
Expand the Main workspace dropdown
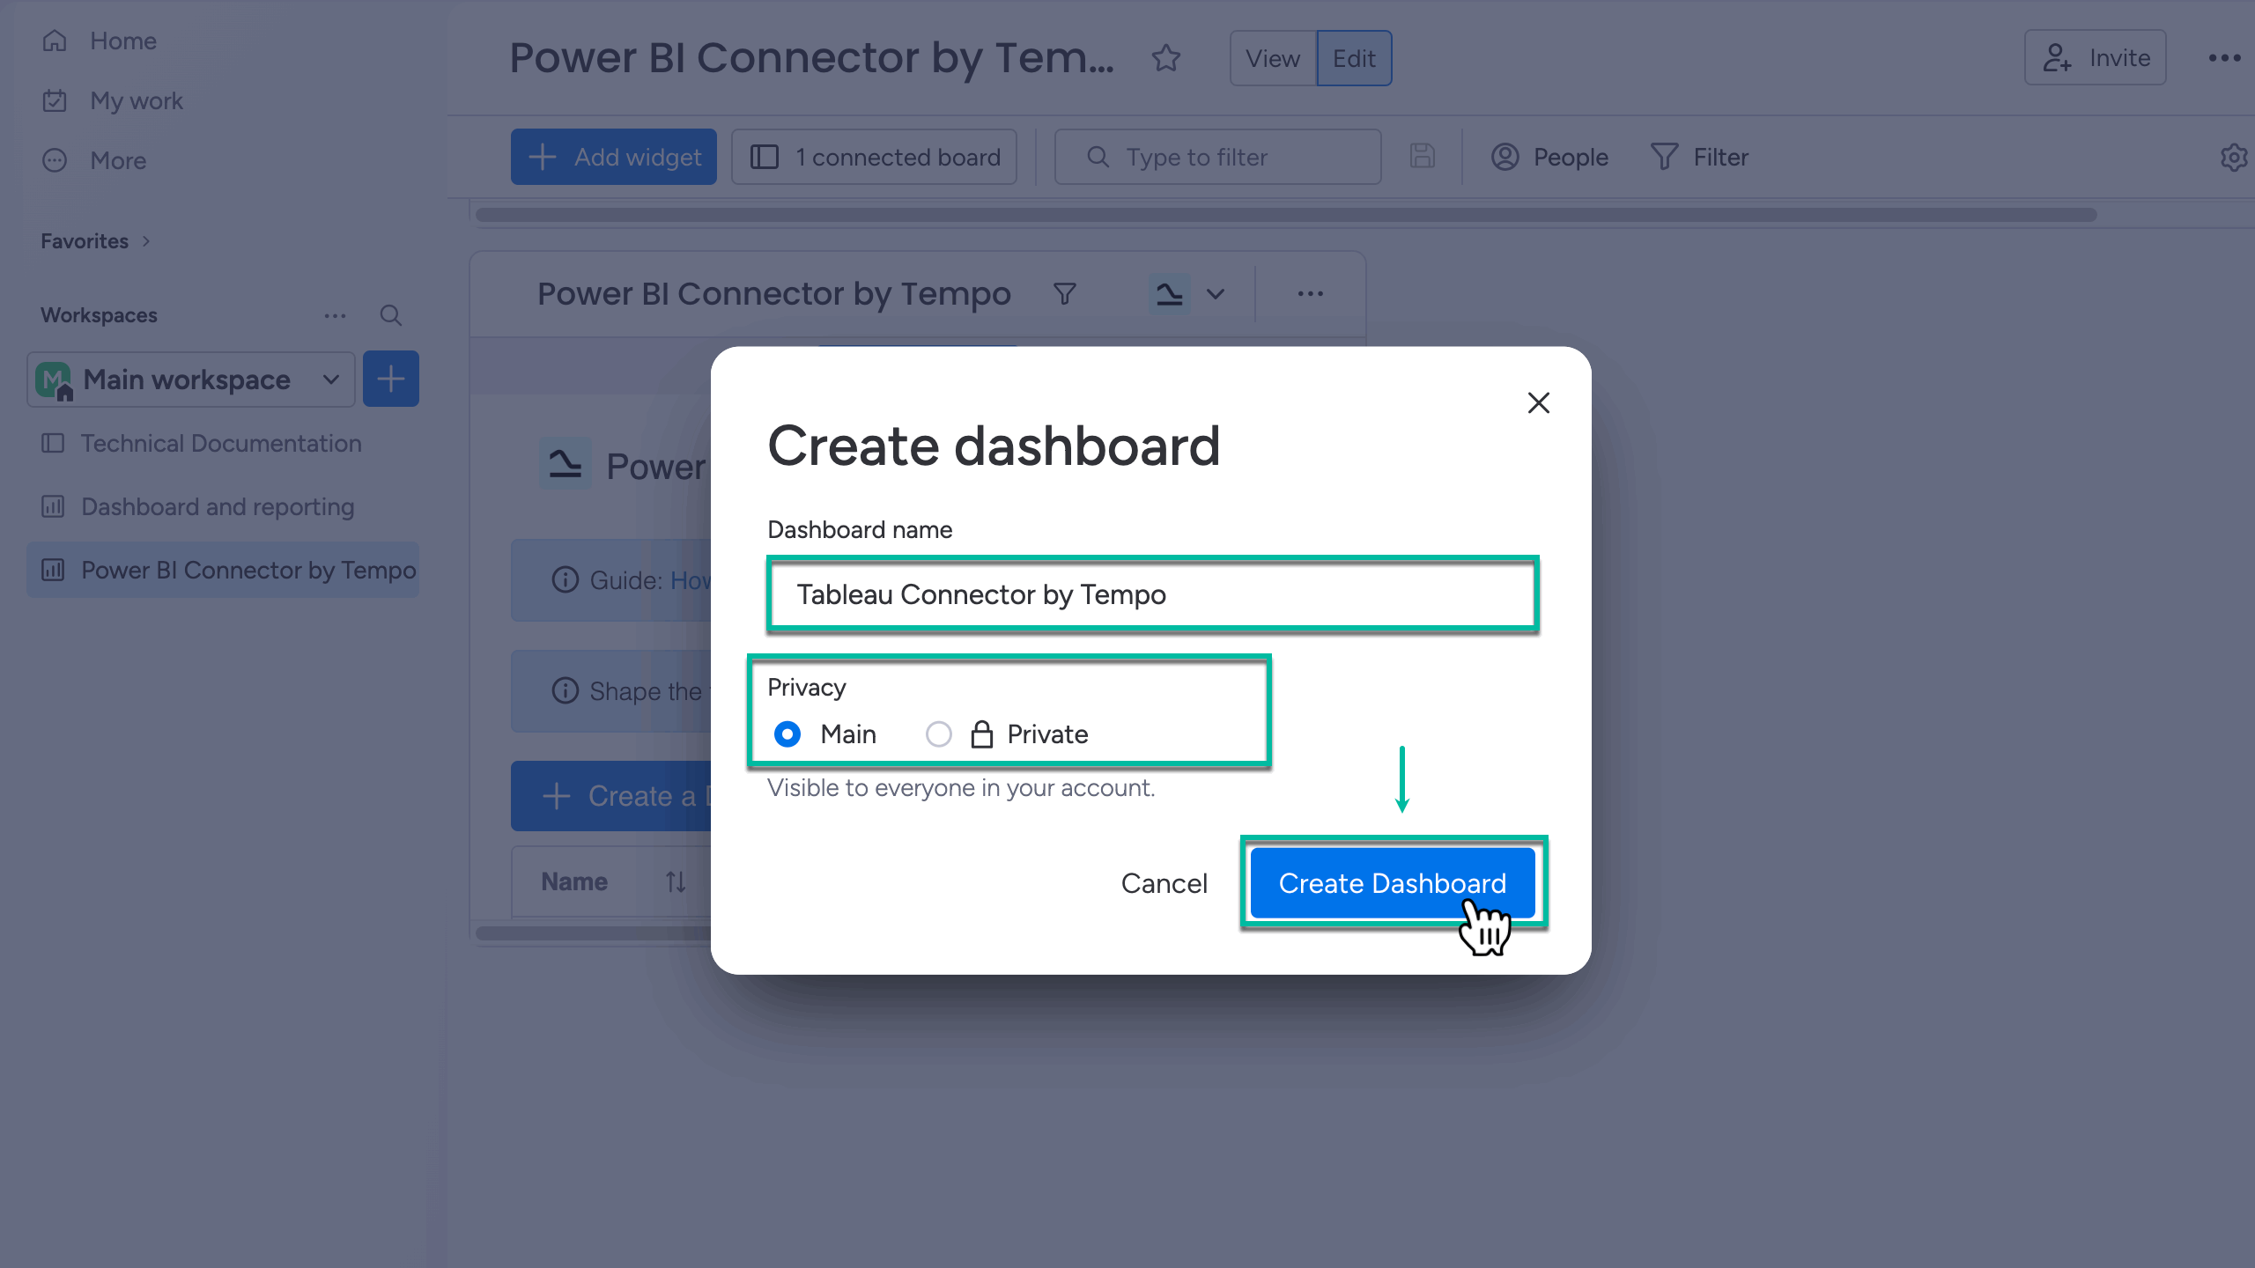click(329, 380)
